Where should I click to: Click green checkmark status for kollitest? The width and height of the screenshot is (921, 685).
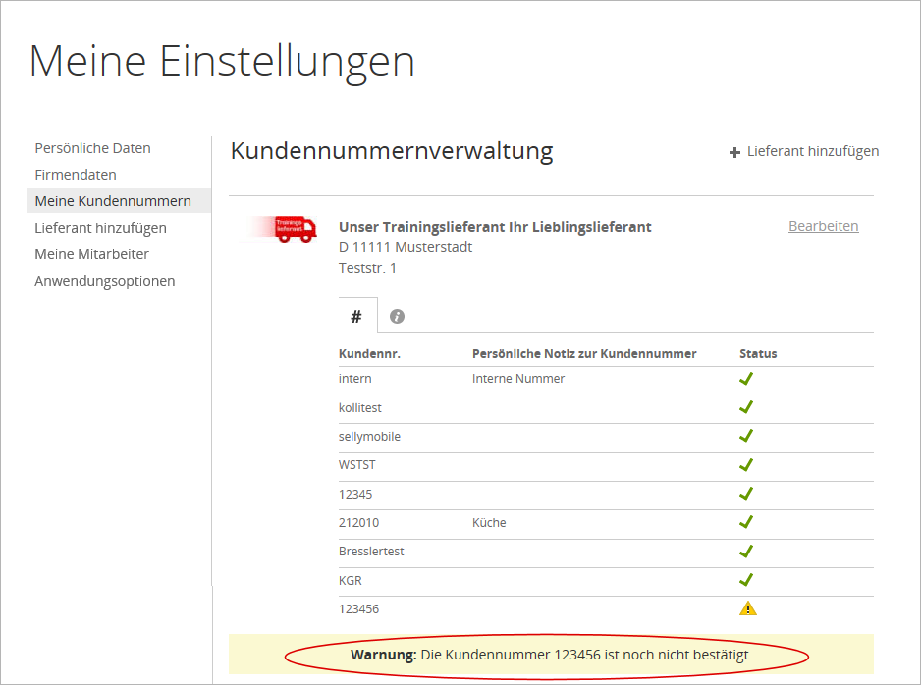[x=746, y=407]
